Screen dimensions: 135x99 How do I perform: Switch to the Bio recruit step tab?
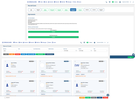tap(31, 10)
